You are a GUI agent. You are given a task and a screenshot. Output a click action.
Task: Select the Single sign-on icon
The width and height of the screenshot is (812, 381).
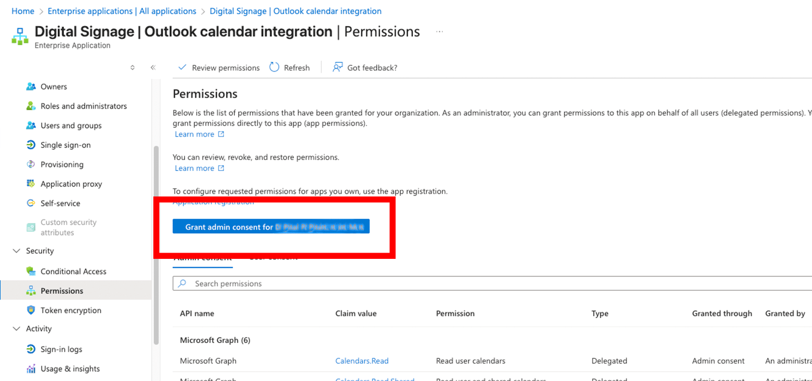(31, 145)
